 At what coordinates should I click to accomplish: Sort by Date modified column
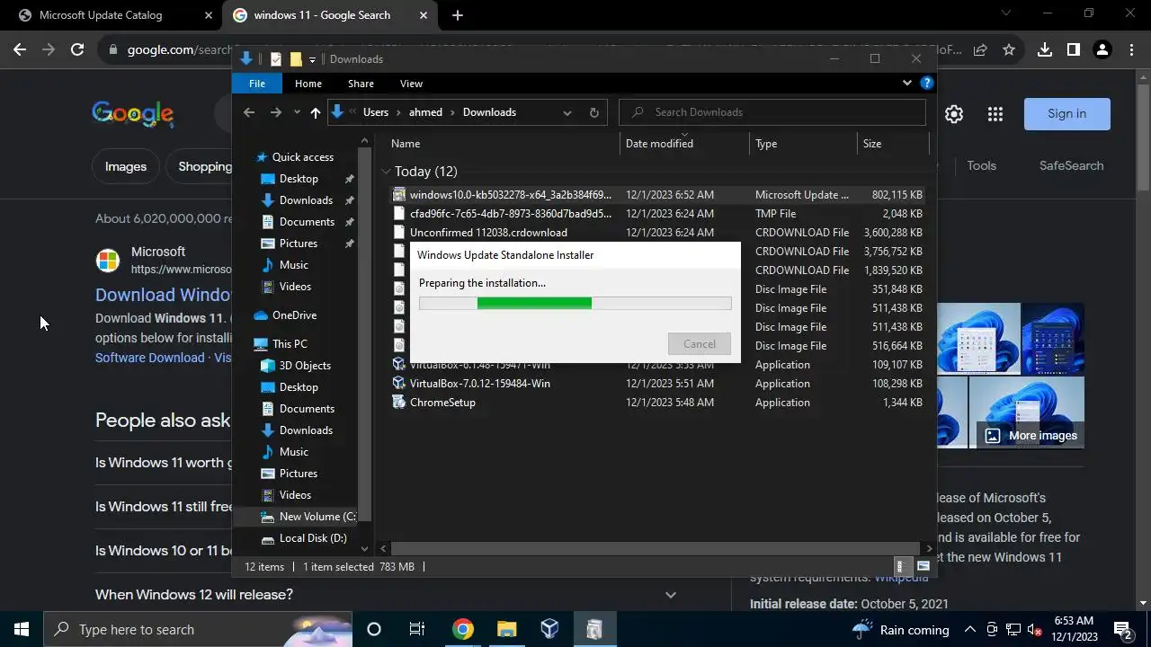659,144
